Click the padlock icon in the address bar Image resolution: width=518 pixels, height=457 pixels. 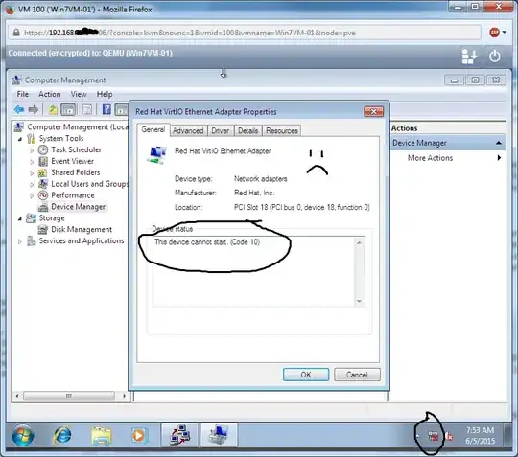coord(16,33)
